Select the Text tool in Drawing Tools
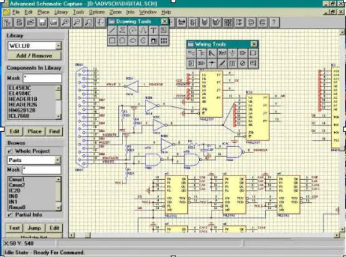Image resolution: width=346 pixels, height=257 pixels. pos(153,30)
